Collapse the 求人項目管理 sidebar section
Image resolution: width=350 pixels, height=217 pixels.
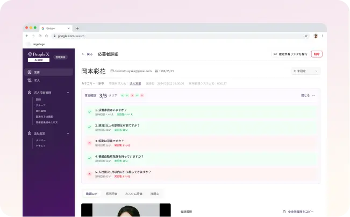click(x=68, y=93)
